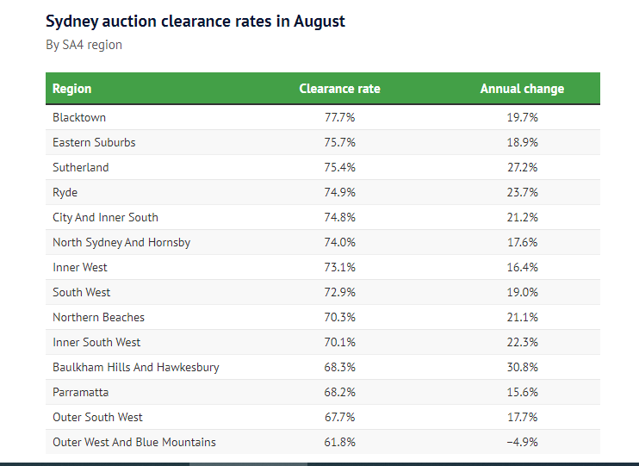This screenshot has width=639, height=466.
Task: Select the Eastern Suburbs row name
Action: coord(94,142)
